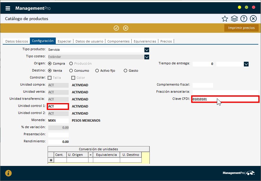Click the yellow window control dot
The image size is (261, 181).
239,7
